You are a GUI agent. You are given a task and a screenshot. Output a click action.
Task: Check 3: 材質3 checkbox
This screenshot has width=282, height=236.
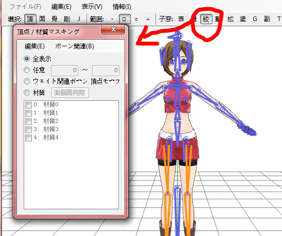coord(29,130)
